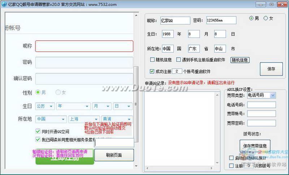Click the 昵称 input field in registration form
The image size is (289, 175).
coord(84,46)
